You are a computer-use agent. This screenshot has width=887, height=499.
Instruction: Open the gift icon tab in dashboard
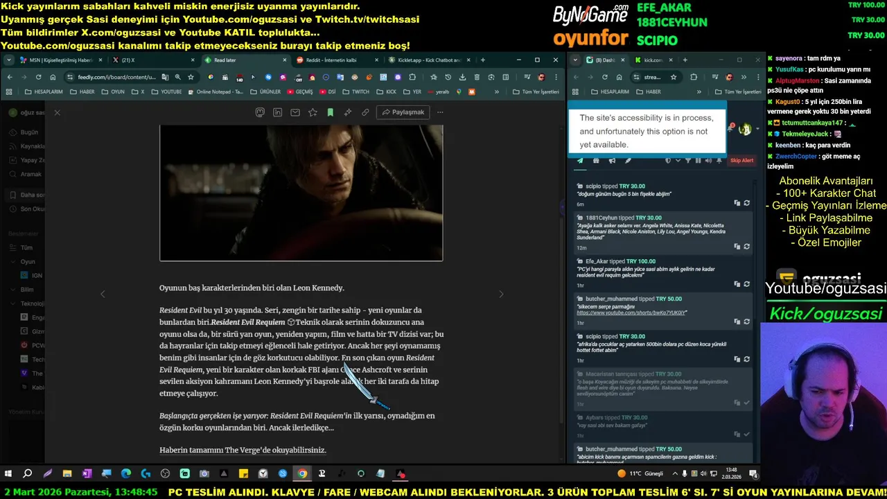596,161
